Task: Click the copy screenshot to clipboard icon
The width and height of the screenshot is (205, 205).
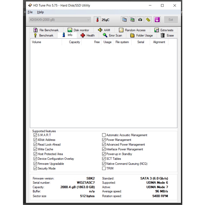Action: (132, 20)
